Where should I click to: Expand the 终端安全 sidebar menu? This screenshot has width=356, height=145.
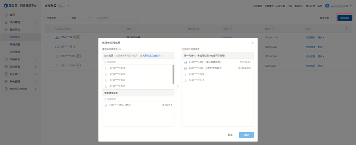click(x=36, y=59)
